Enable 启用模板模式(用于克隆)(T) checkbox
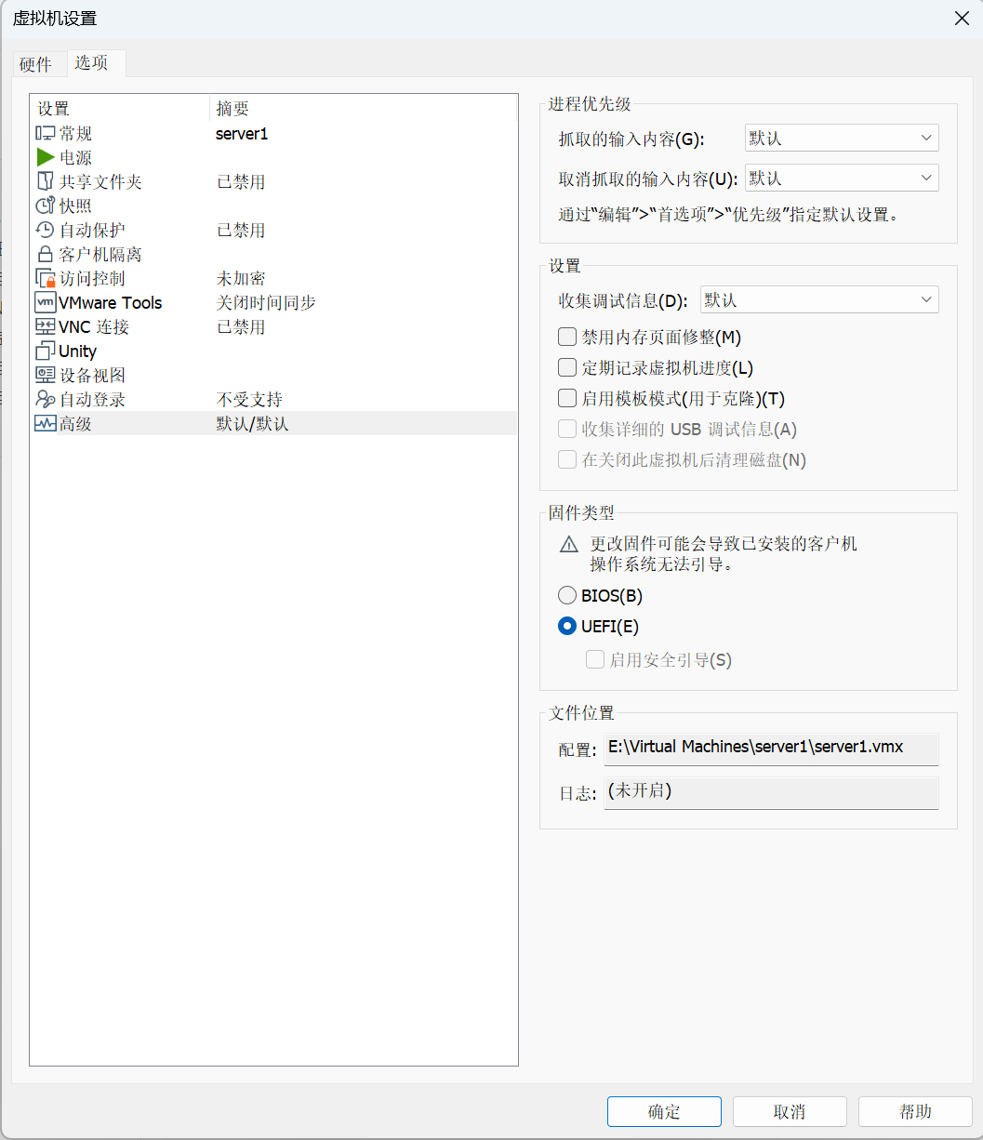This screenshot has height=1140, width=983. (x=567, y=398)
